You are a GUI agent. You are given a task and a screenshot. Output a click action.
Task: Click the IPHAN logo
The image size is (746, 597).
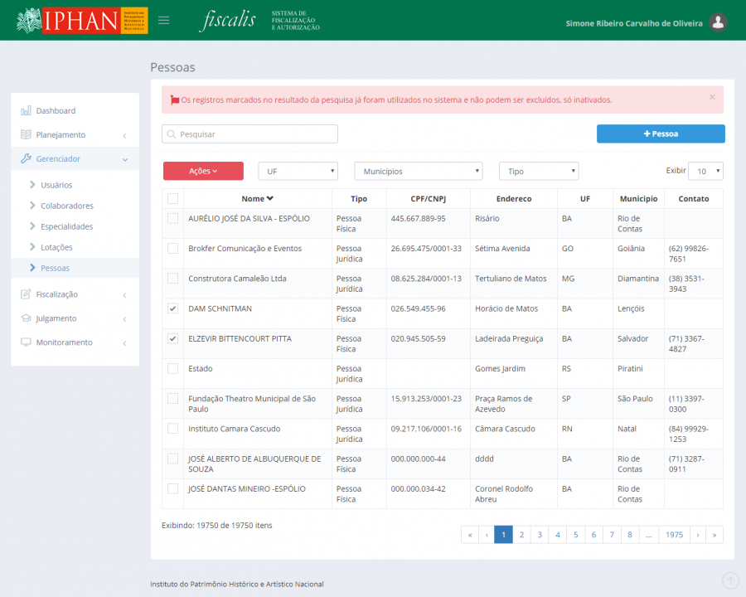click(81, 21)
